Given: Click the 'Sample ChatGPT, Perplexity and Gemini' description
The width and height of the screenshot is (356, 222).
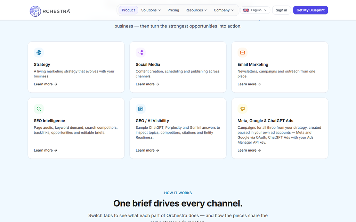Looking at the screenshot, I should (178, 133).
